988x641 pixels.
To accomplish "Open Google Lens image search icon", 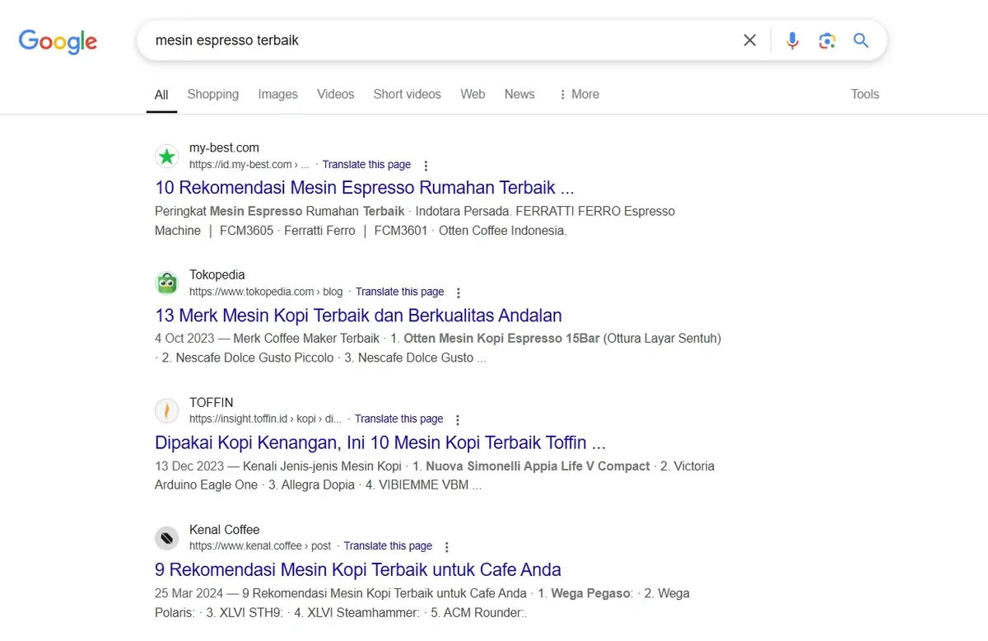I will (x=827, y=40).
